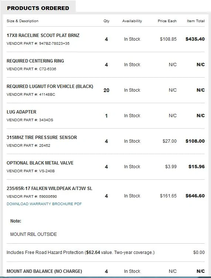Image resolution: width=211 pixels, height=278 pixels.
Task: Click the Mount And Balance (No Charge) row
Action: 106,271
